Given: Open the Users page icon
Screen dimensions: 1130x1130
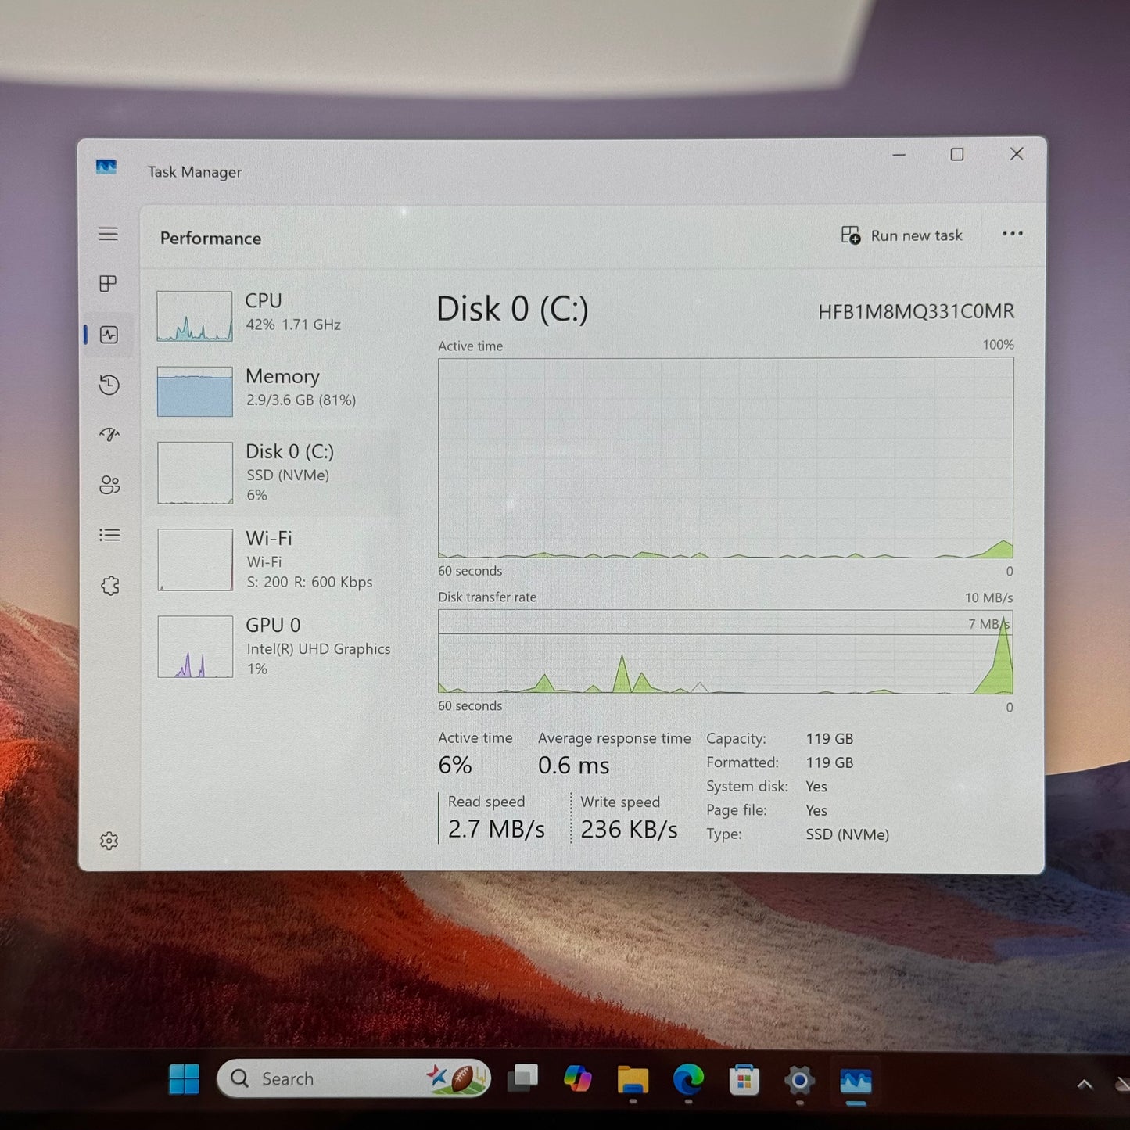Looking at the screenshot, I should tap(109, 485).
